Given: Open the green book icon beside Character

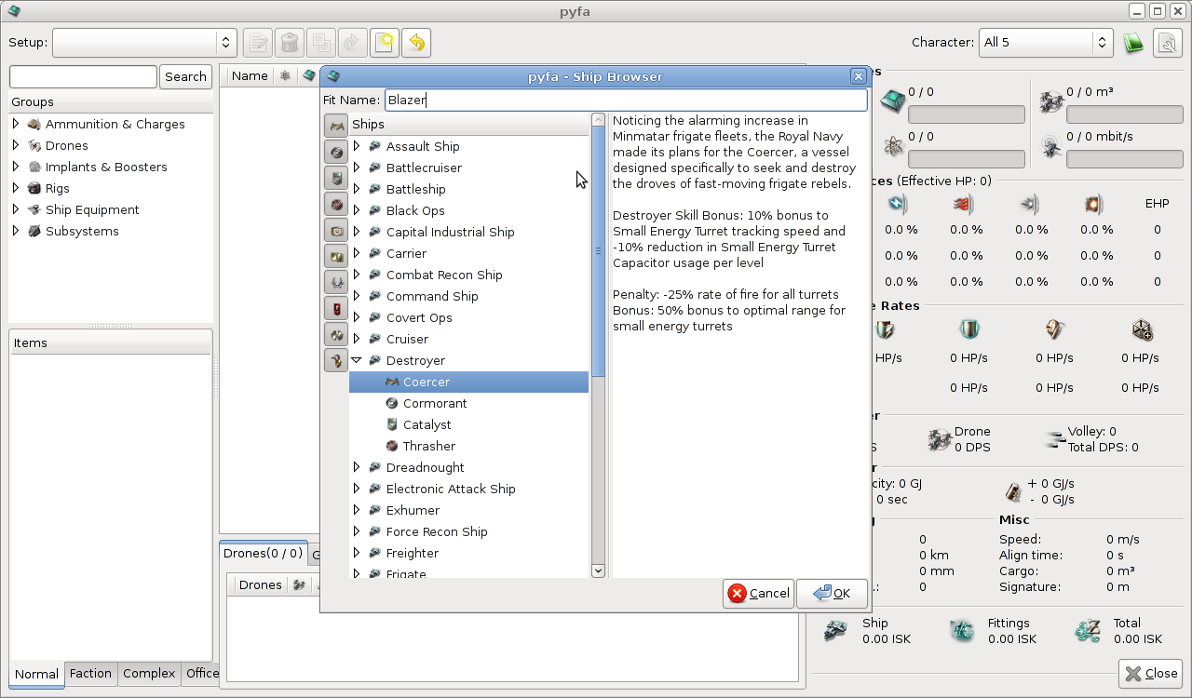Looking at the screenshot, I should [x=1133, y=43].
